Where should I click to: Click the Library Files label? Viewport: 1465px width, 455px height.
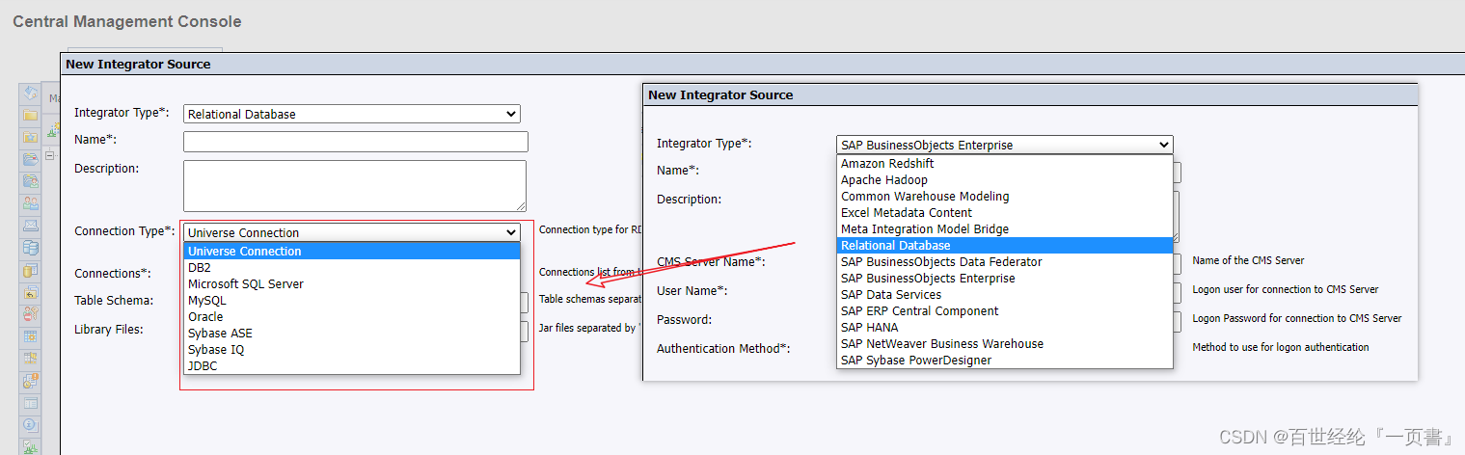(x=109, y=329)
